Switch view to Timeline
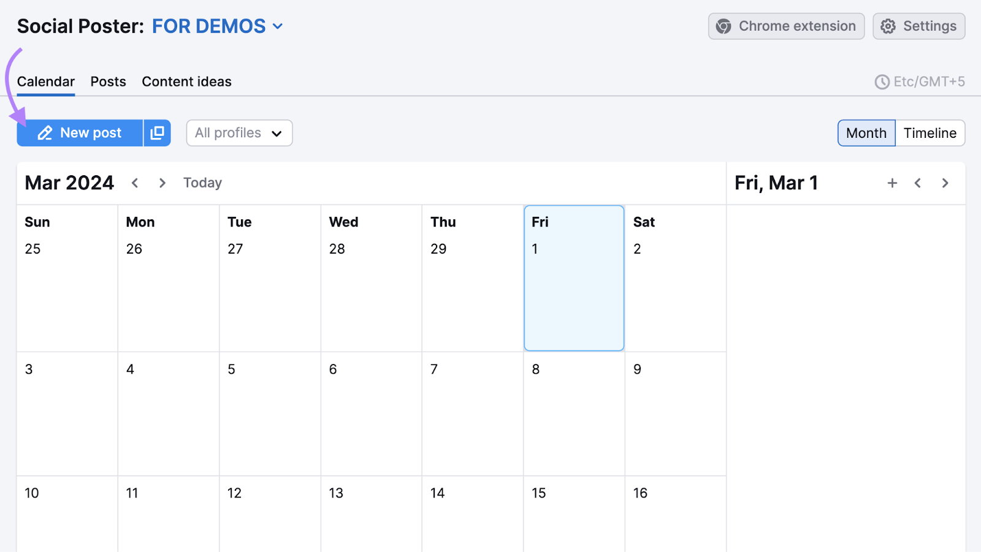Viewport: 981px width, 552px height. coord(929,133)
